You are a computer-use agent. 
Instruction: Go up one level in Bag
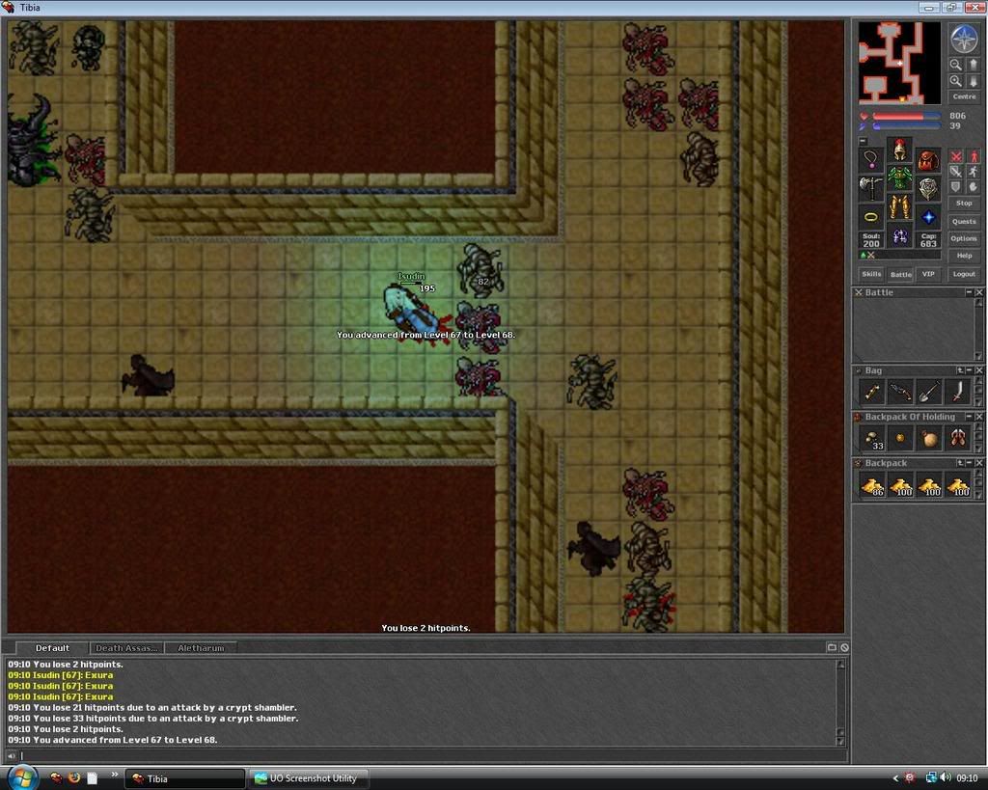[x=960, y=370]
